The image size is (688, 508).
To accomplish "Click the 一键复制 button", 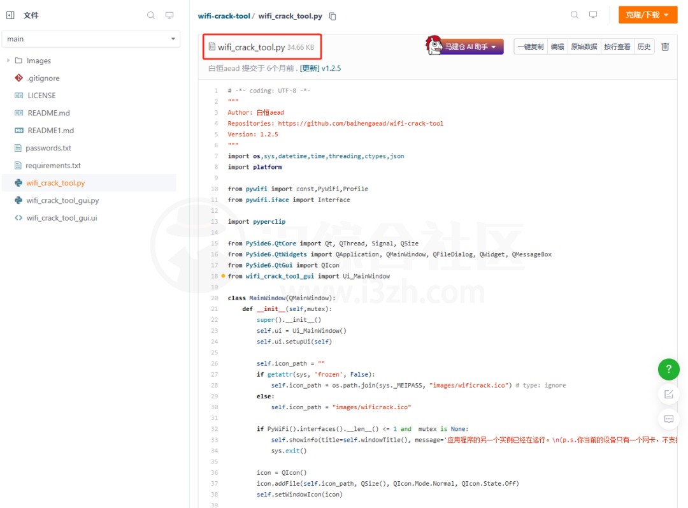I will (531, 47).
